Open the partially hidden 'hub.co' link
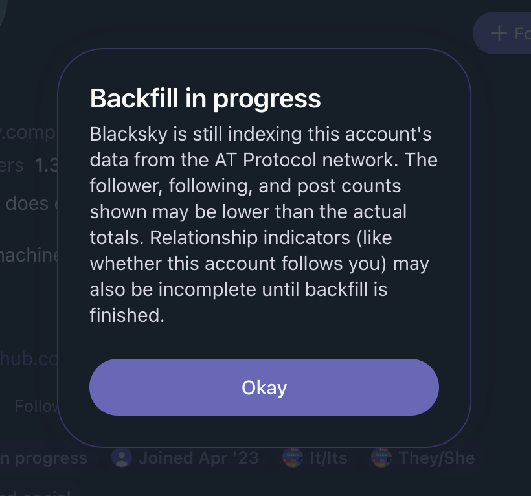Image resolution: width=531 pixels, height=496 pixels. point(29,358)
